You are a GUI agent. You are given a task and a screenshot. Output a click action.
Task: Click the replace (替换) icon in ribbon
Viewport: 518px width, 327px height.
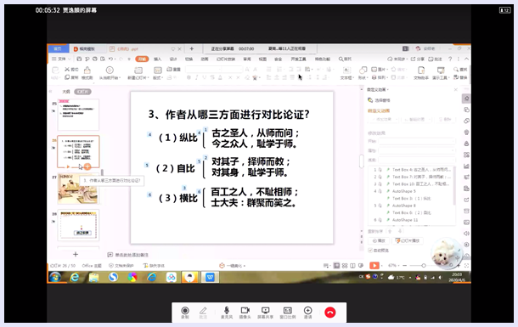456,77
